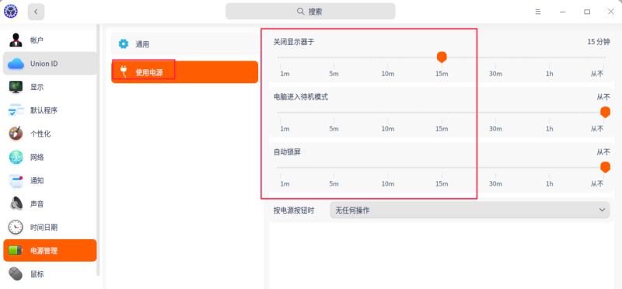The width and height of the screenshot is (622, 289).
Task: Set 电脑进入待机模式 slider to 5m
Action: (334, 128)
